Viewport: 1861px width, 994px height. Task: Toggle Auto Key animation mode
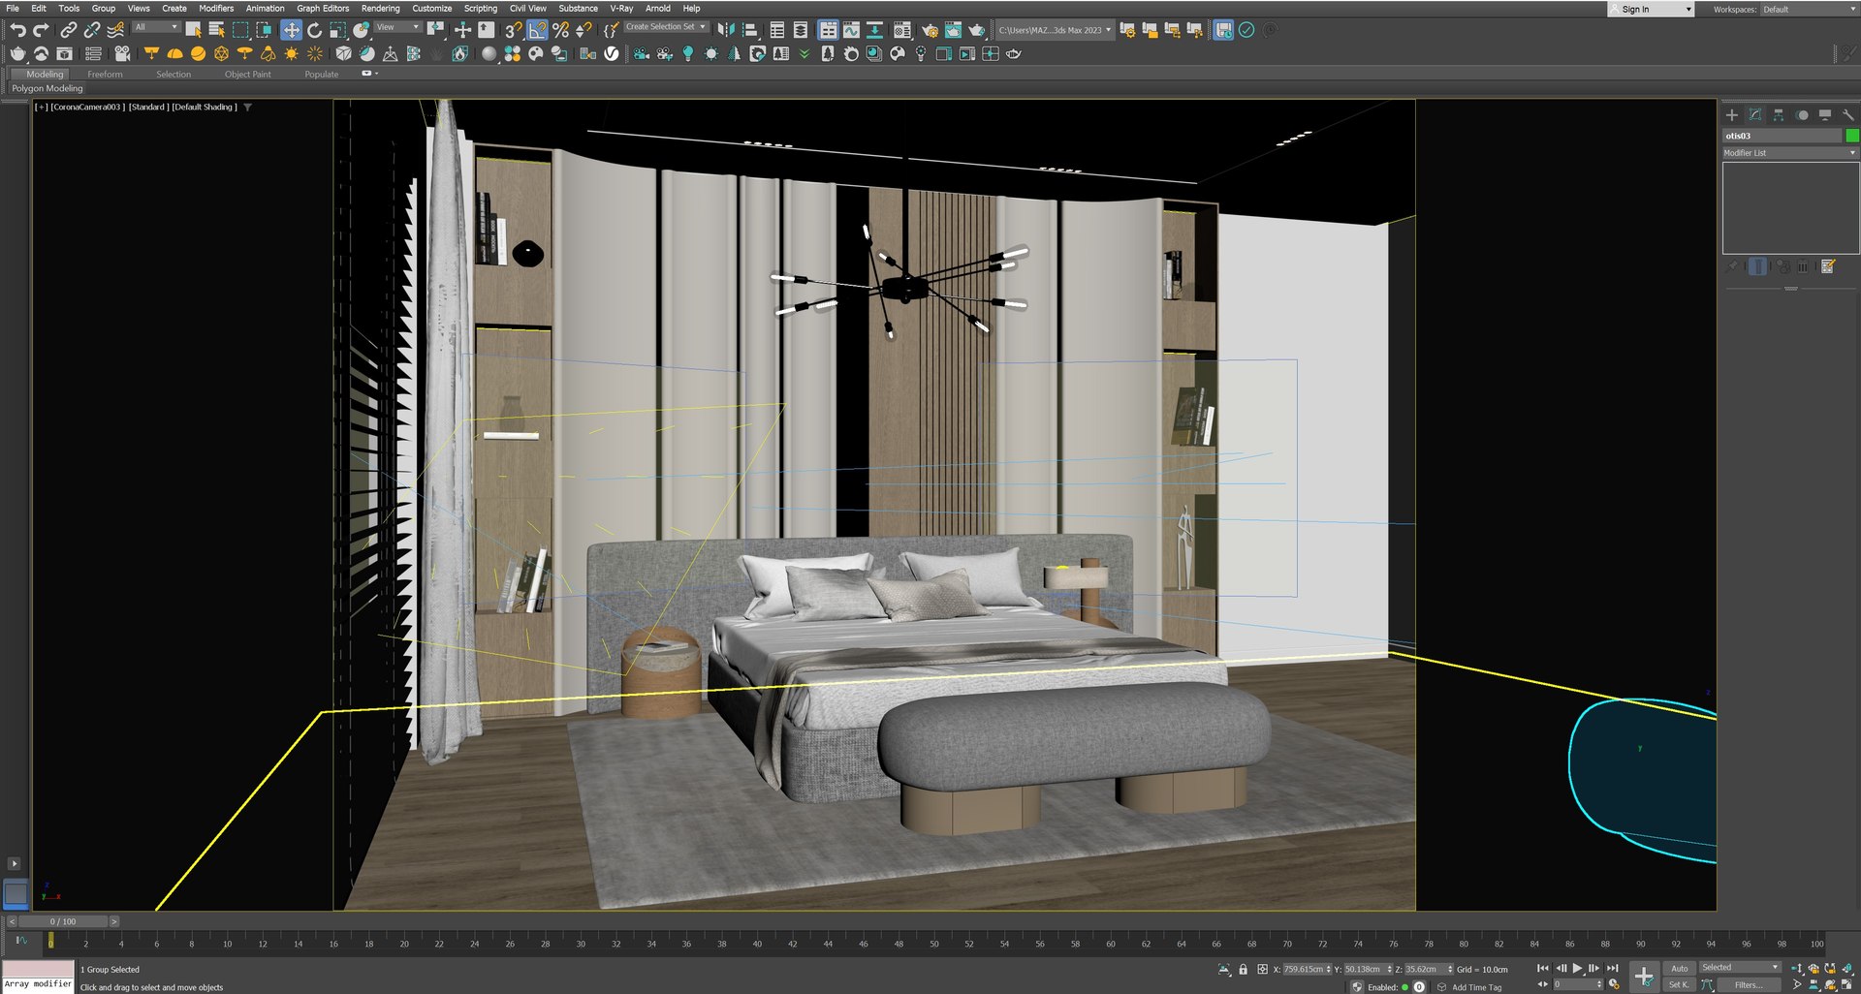(x=1680, y=968)
